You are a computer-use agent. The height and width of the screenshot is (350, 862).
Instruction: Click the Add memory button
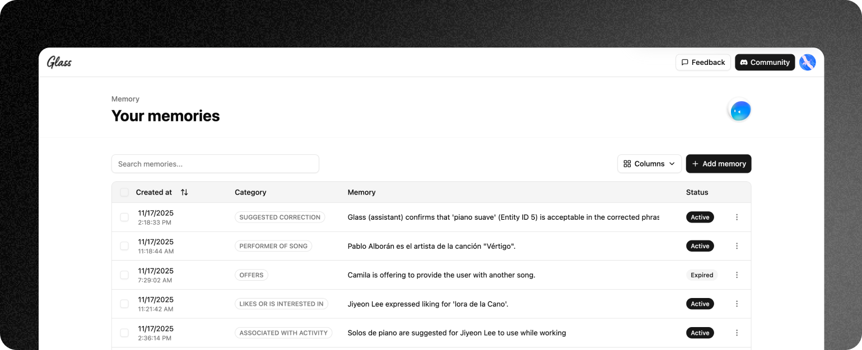tap(719, 164)
